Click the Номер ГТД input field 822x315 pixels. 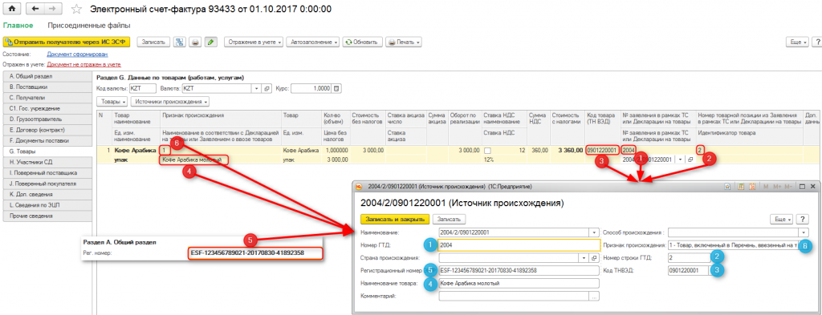519,245
